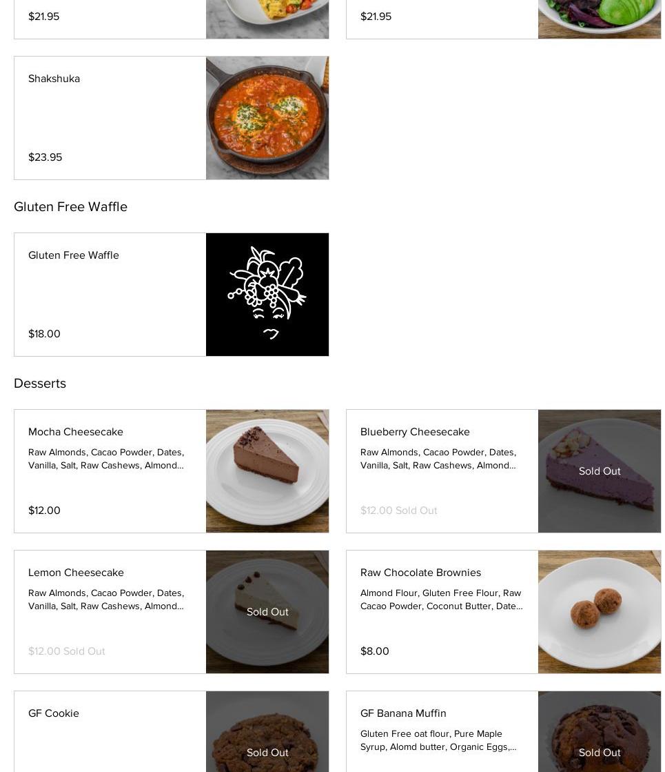Click the GF Cookie item name

54,713
